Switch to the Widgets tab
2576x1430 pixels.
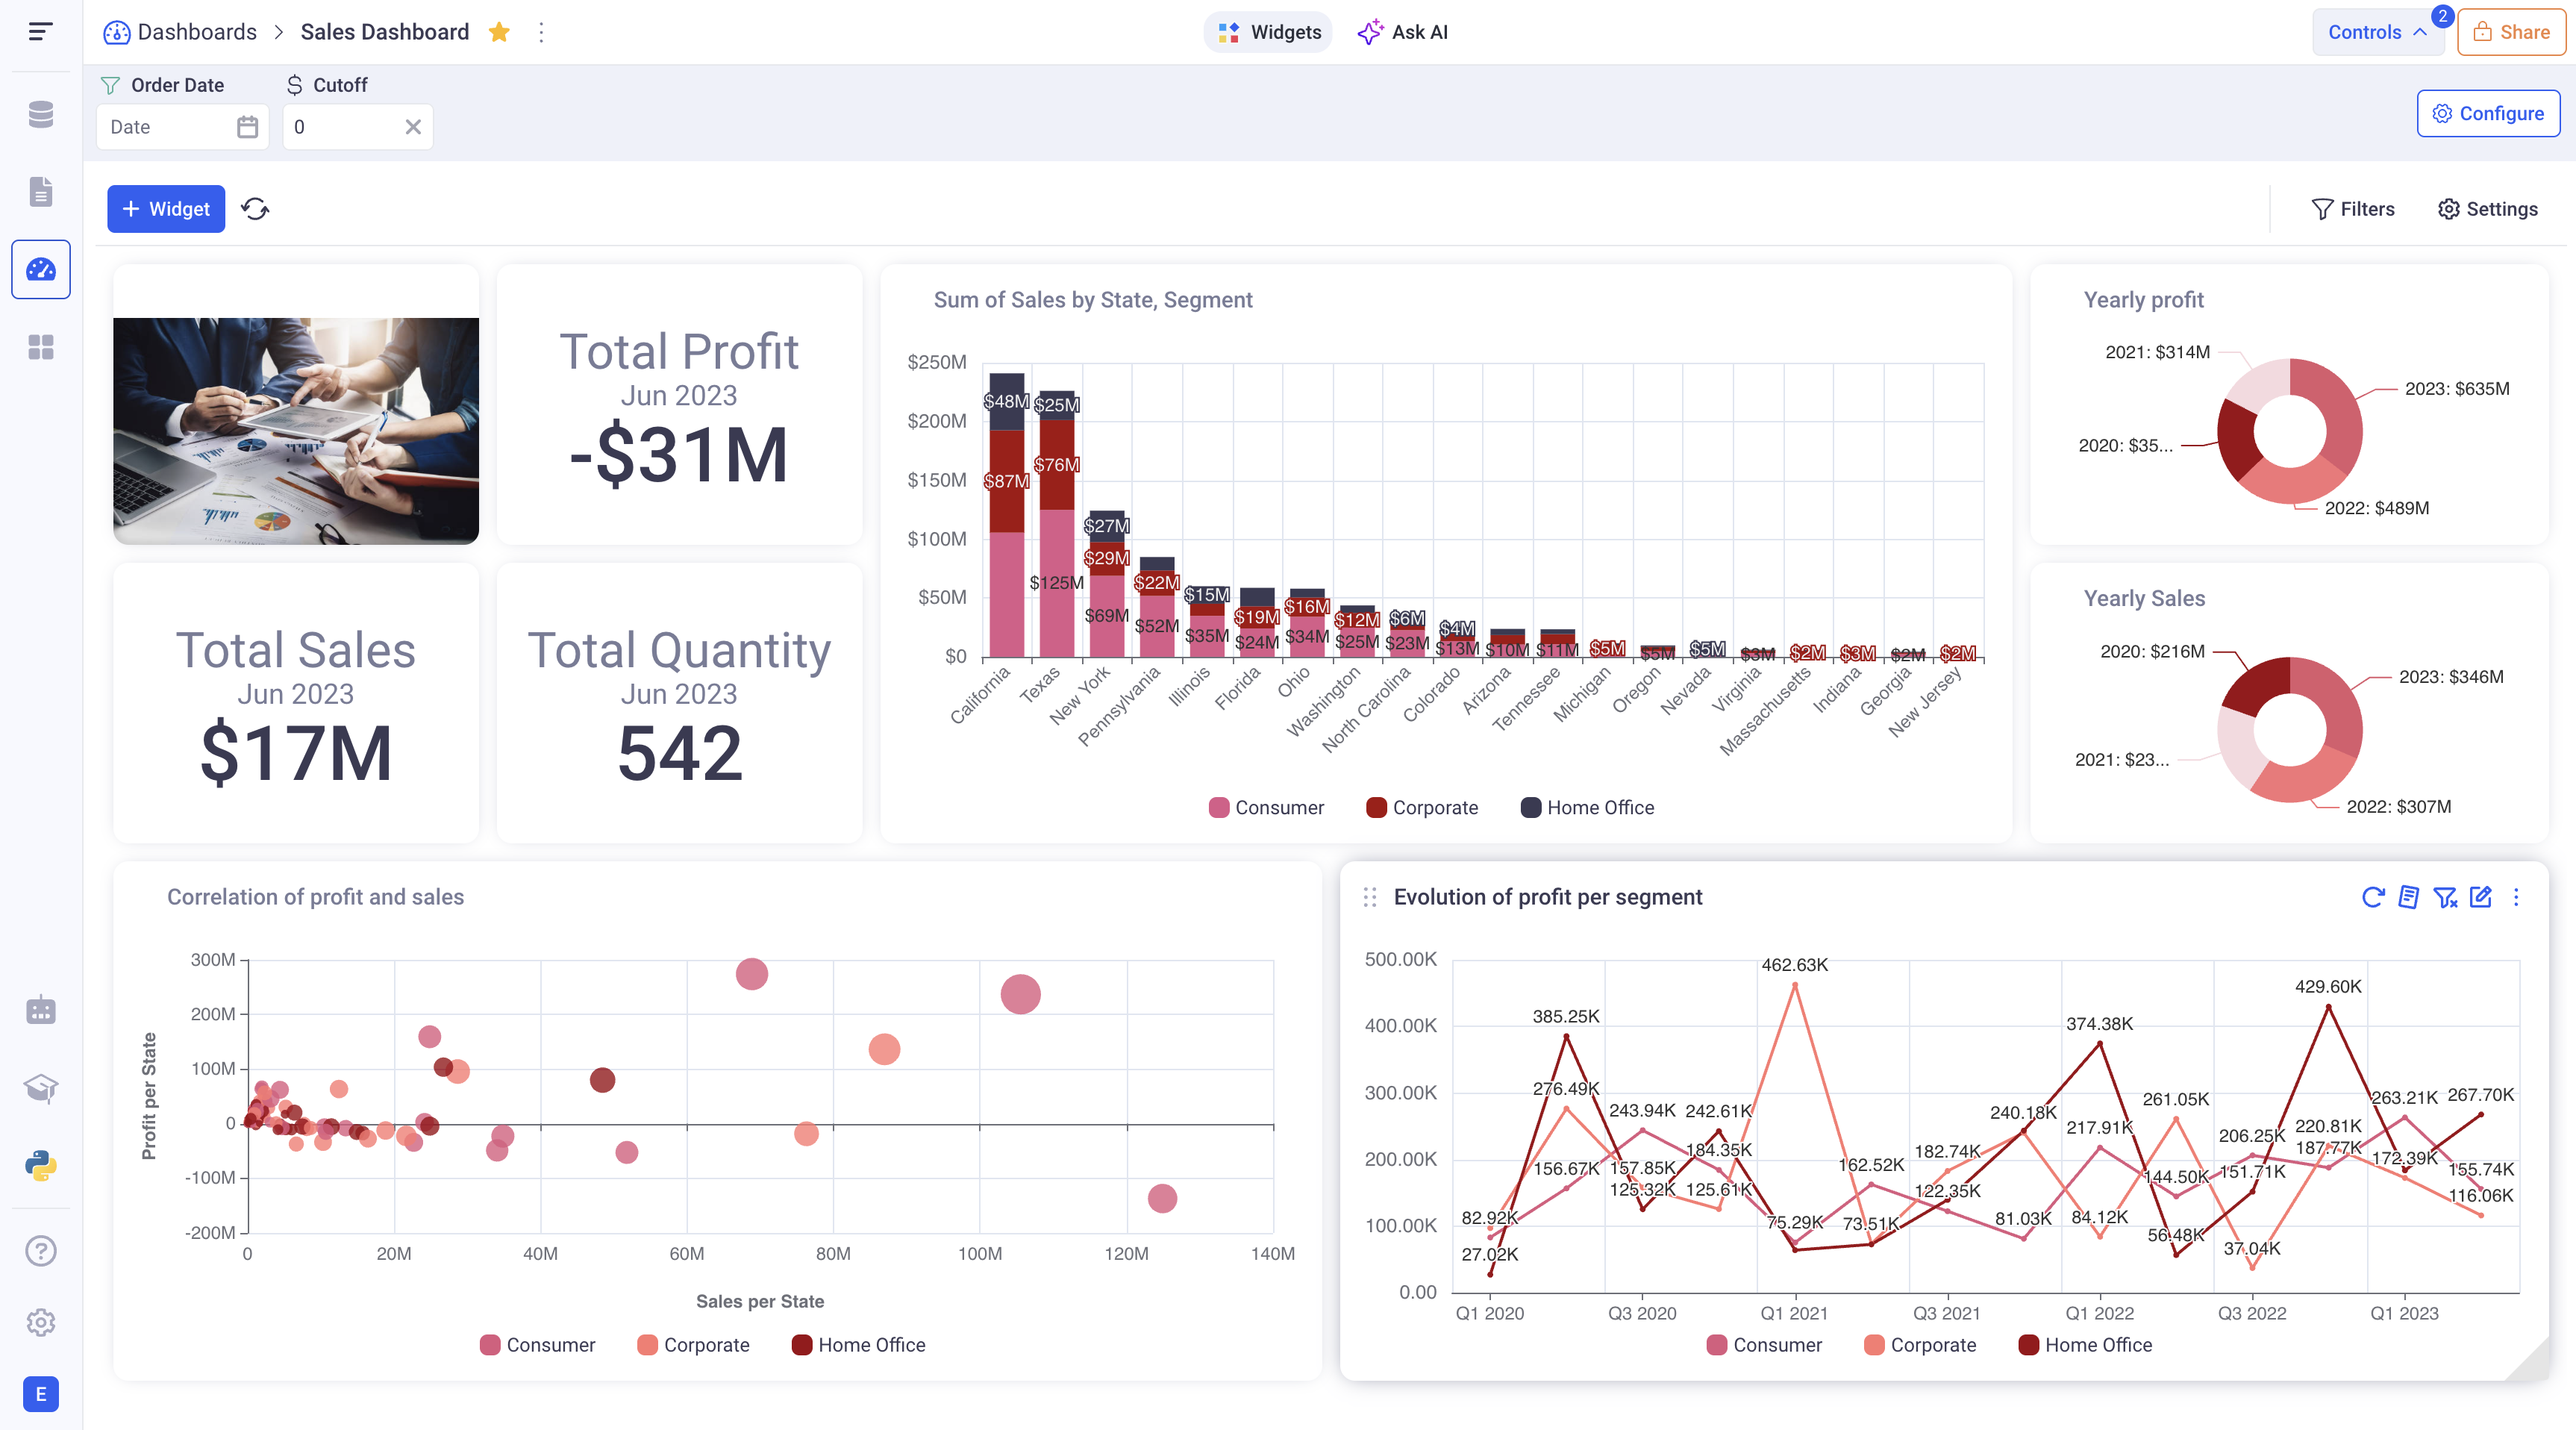[x=1268, y=32]
